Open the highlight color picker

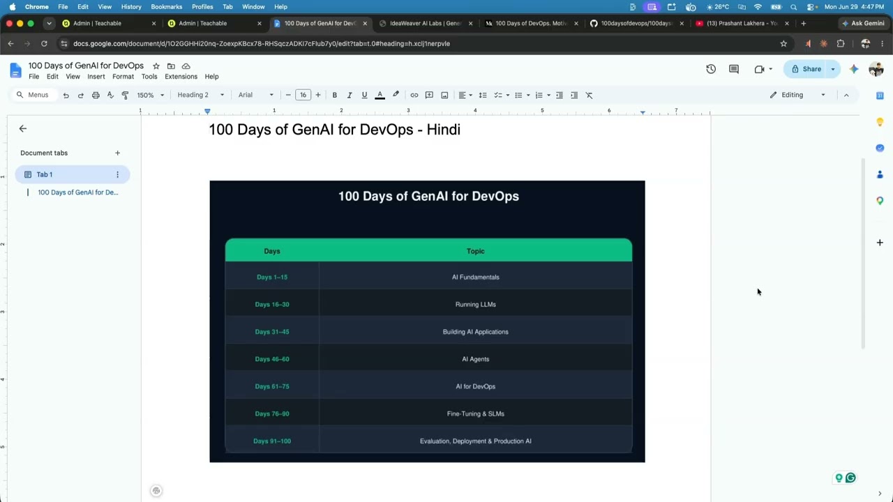396,95
